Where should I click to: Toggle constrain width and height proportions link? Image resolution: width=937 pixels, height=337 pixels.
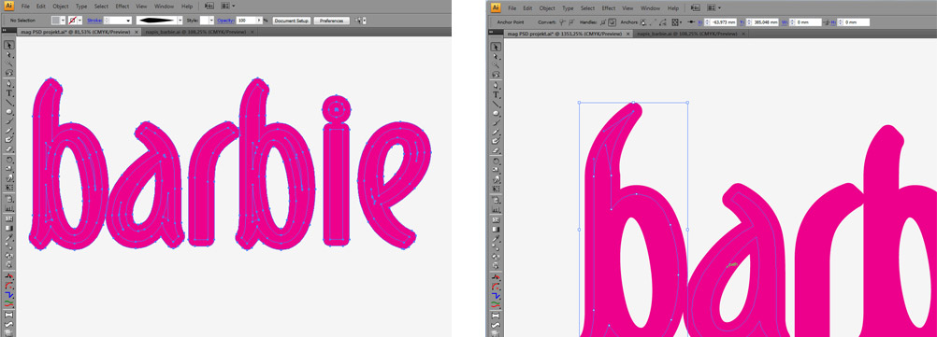[x=827, y=22]
